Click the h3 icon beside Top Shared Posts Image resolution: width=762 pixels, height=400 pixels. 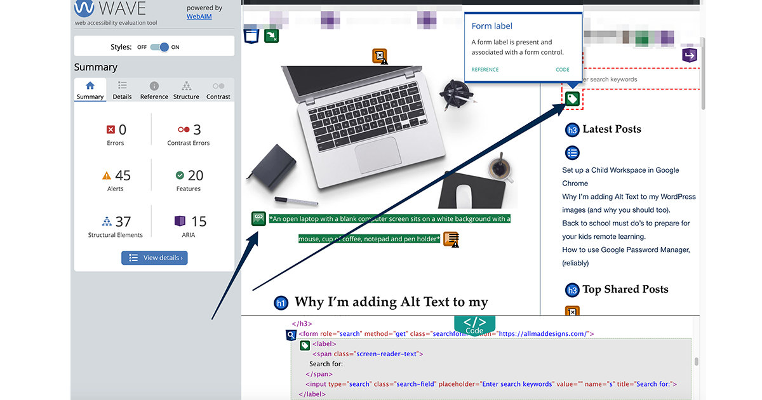[572, 290]
